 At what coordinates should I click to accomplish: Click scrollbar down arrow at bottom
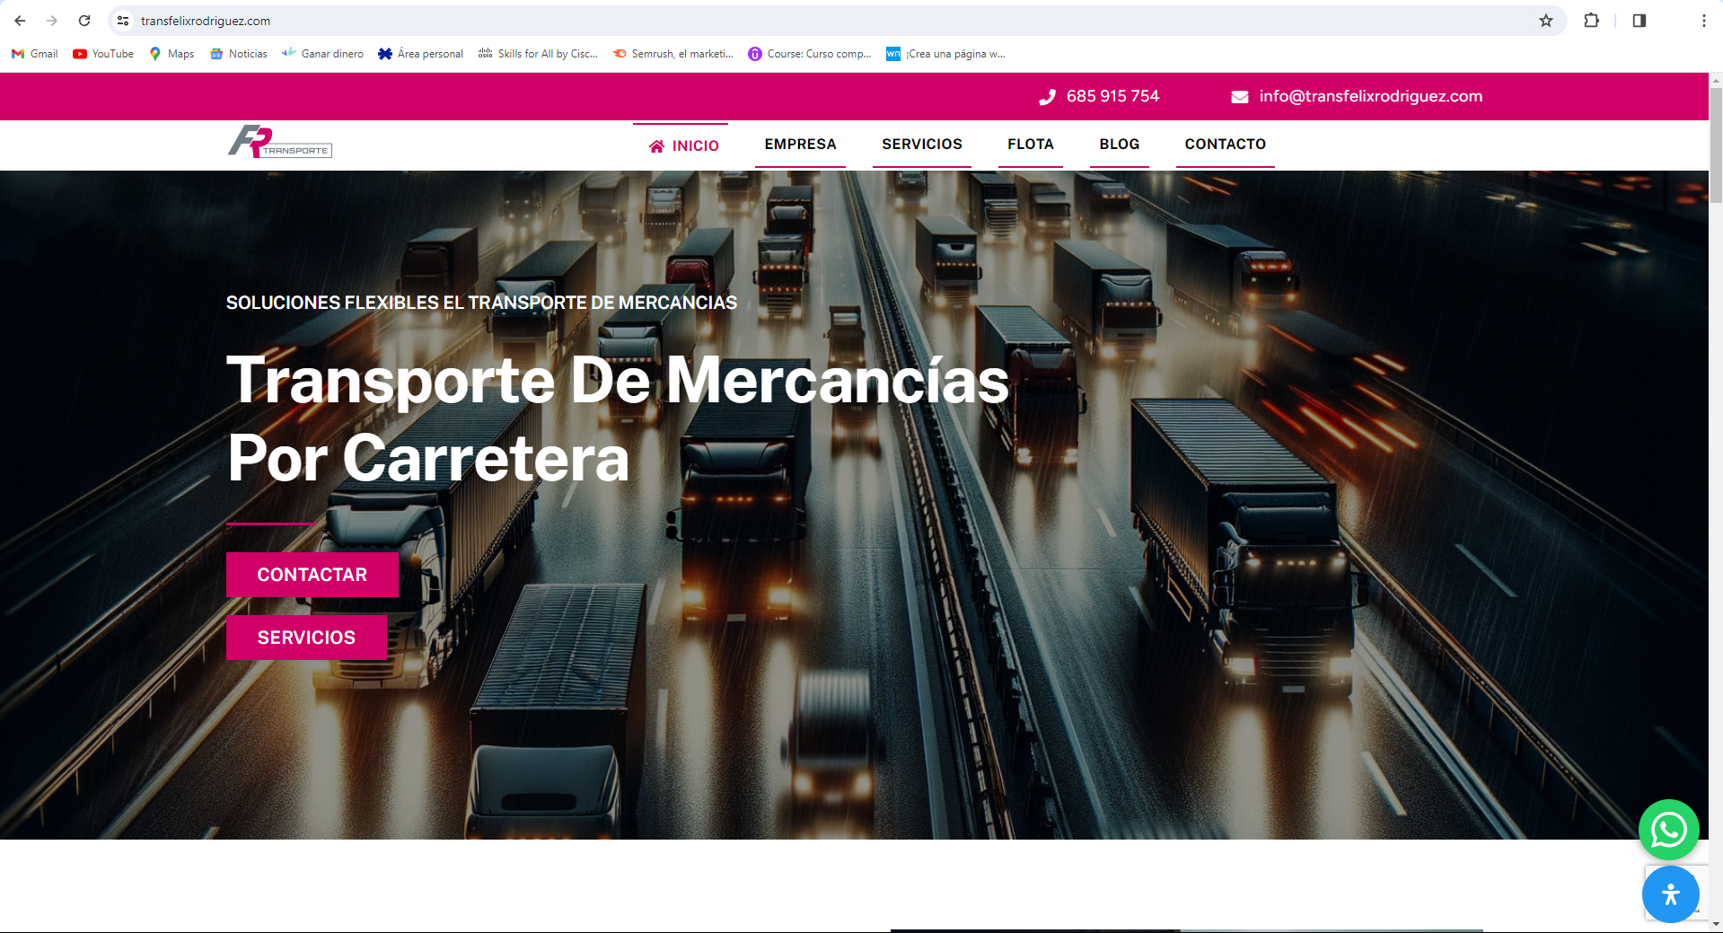click(1716, 924)
